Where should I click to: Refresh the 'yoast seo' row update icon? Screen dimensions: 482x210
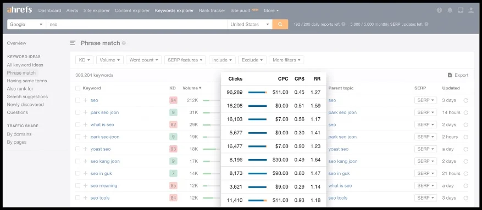[466, 149]
